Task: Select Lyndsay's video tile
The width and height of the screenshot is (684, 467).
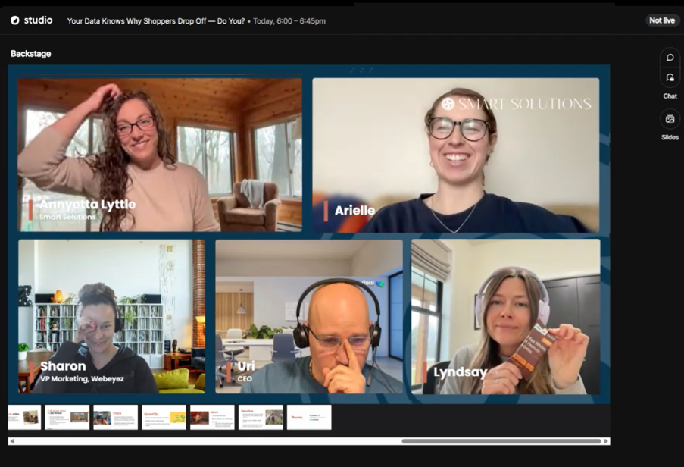Action: coord(506,316)
